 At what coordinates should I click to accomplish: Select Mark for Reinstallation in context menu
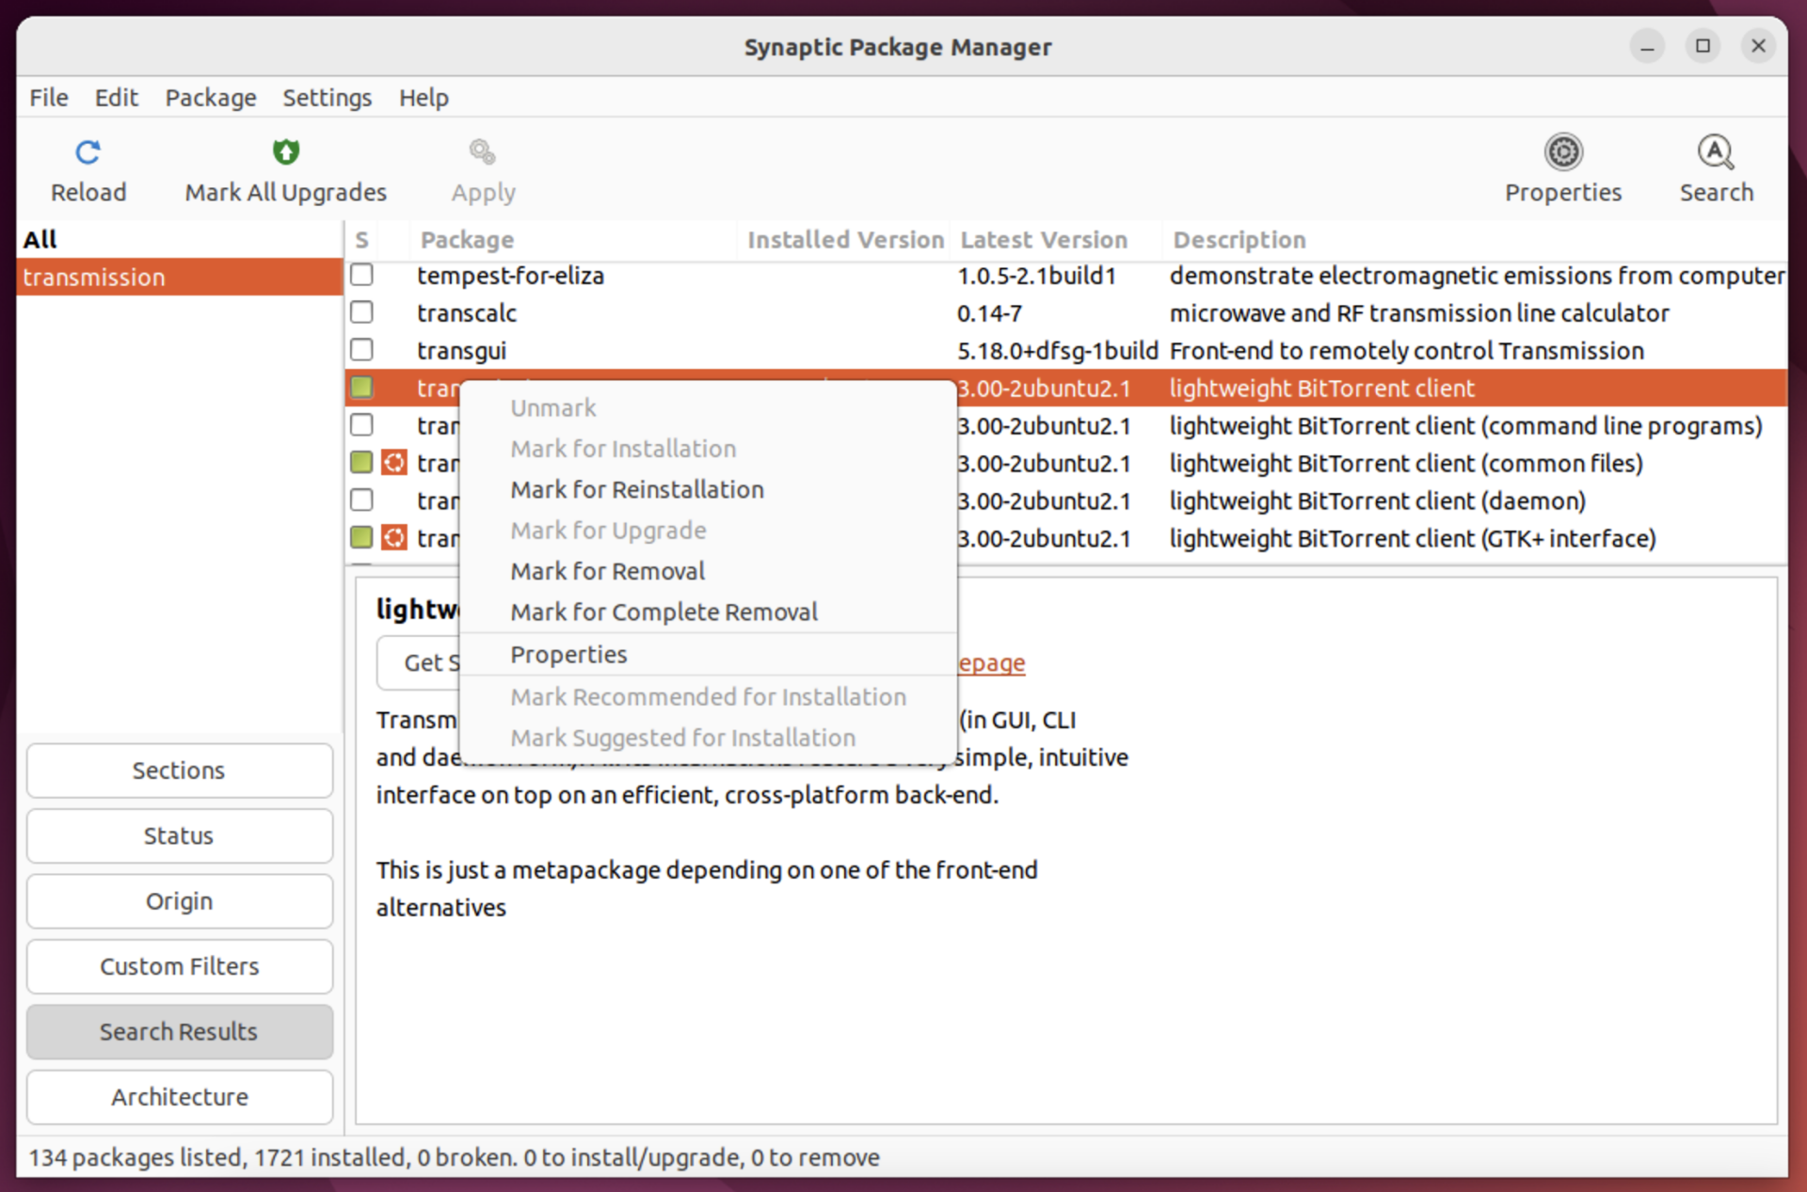(x=637, y=489)
